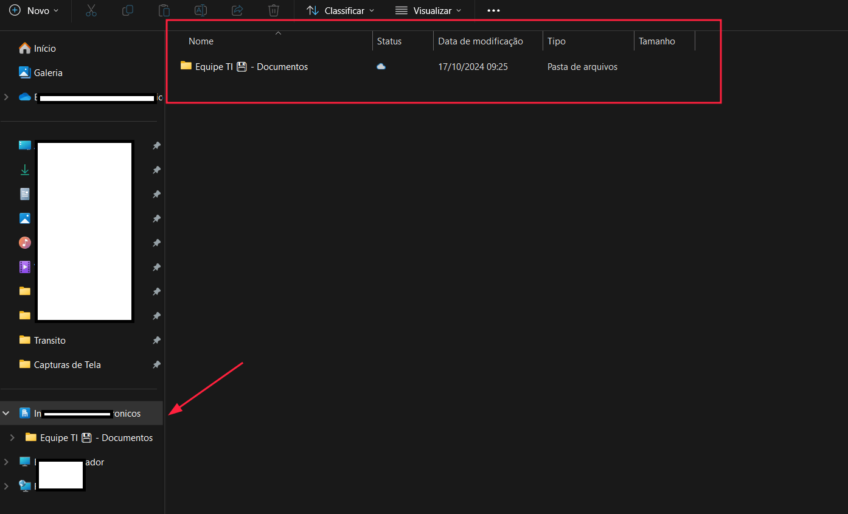Click the Rename icon in toolbar

(201, 10)
